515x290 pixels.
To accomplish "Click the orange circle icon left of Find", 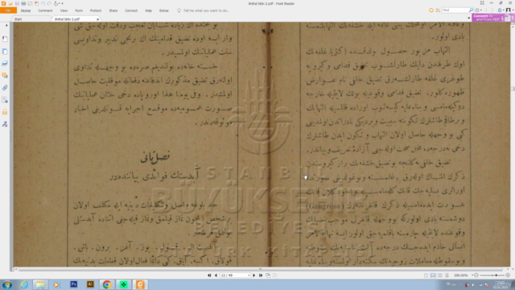I will pyautogui.click(x=431, y=10).
